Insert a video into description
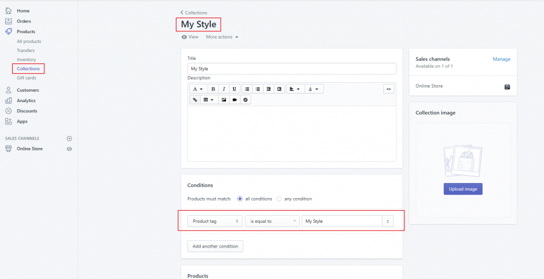544x279 pixels. (235, 100)
